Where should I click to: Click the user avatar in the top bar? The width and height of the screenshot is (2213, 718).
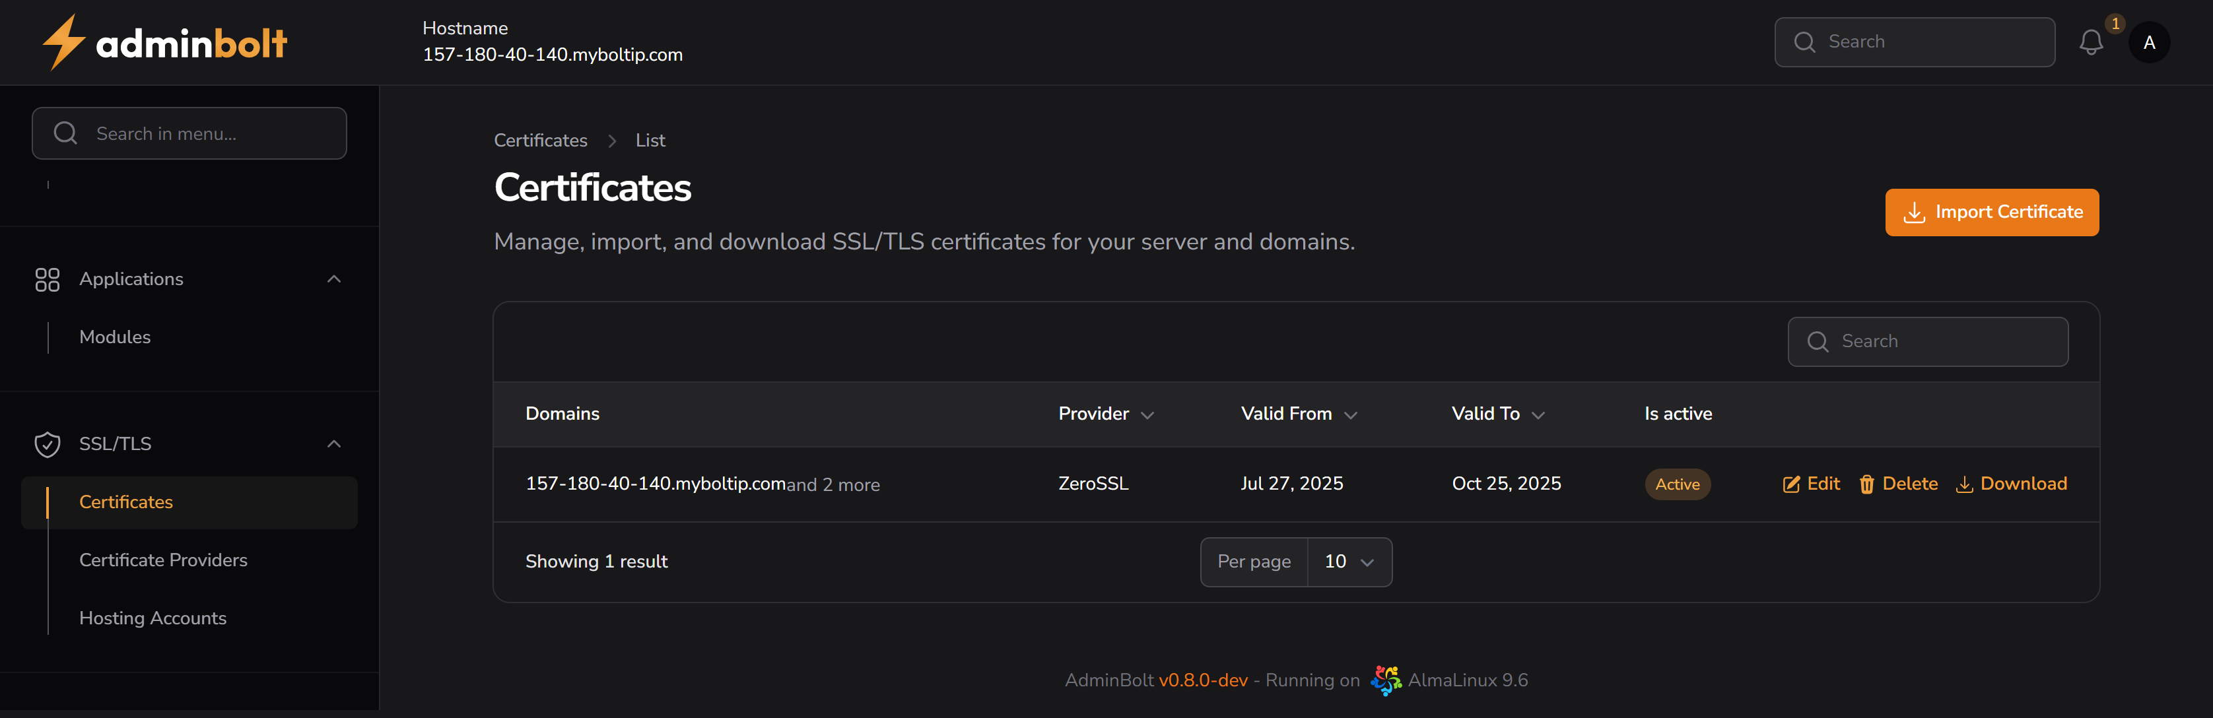tap(2150, 41)
